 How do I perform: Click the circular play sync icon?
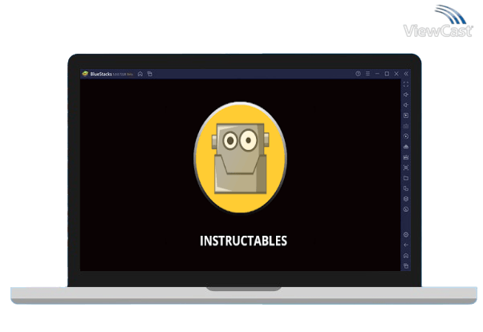406,136
